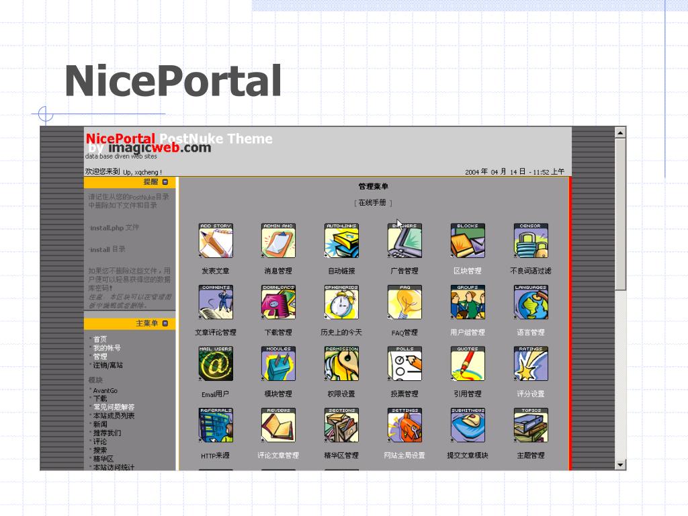688x516 pixels.
Task: Open the Submit News mouse icon
Action: point(468,425)
